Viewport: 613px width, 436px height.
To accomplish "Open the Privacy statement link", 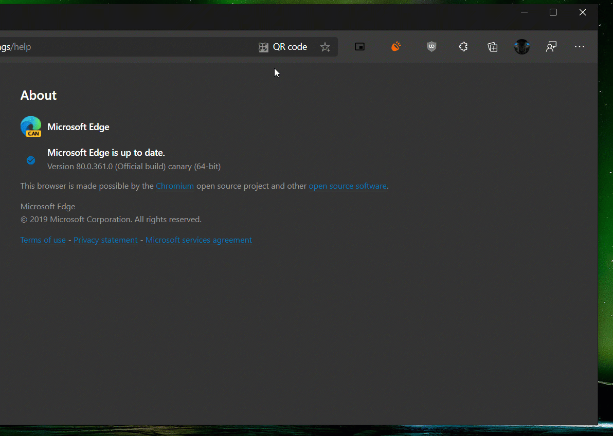I will 105,240.
